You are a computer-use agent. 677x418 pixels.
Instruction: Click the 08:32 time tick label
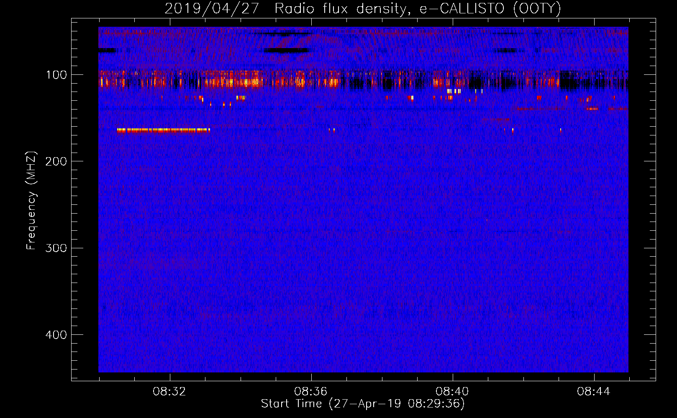click(169, 392)
